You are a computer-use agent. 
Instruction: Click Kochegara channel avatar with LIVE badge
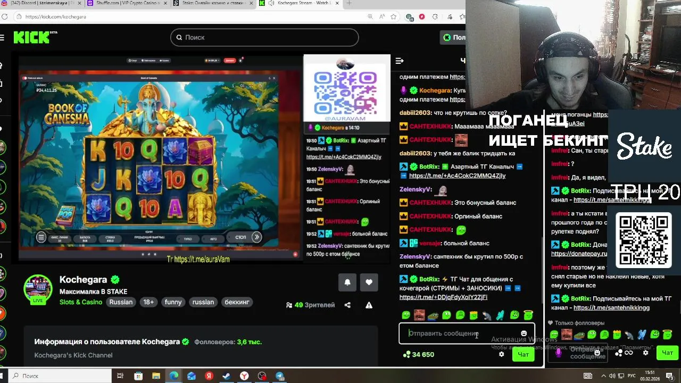(38, 290)
